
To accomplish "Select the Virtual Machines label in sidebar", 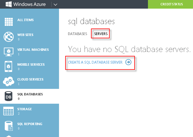I will point(33,50).
